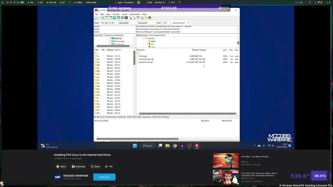
Task: Toggle synchronized browsing icon
Action: [146, 18]
